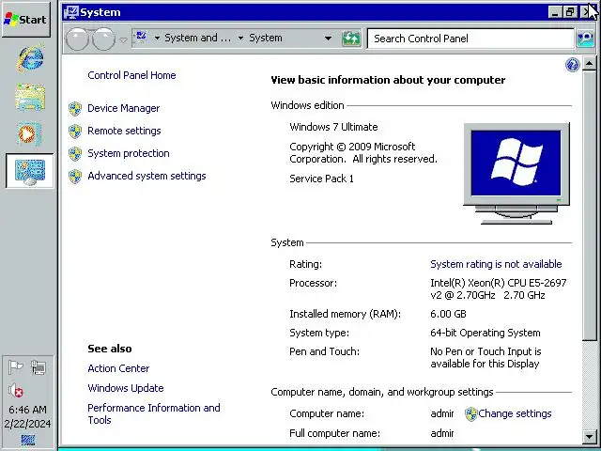Click 'View basic information about your computer' heading
Image resolution: width=601 pixels, height=451 pixels.
388,80
